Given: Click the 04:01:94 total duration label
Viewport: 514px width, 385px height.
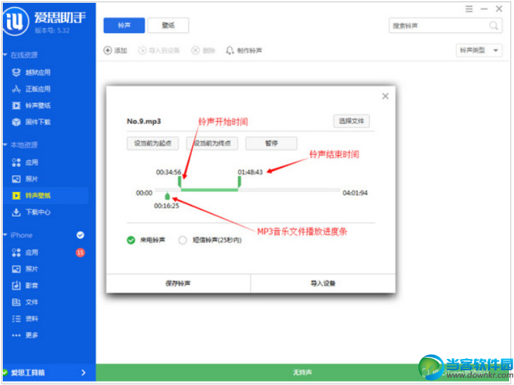Looking at the screenshot, I should (355, 193).
